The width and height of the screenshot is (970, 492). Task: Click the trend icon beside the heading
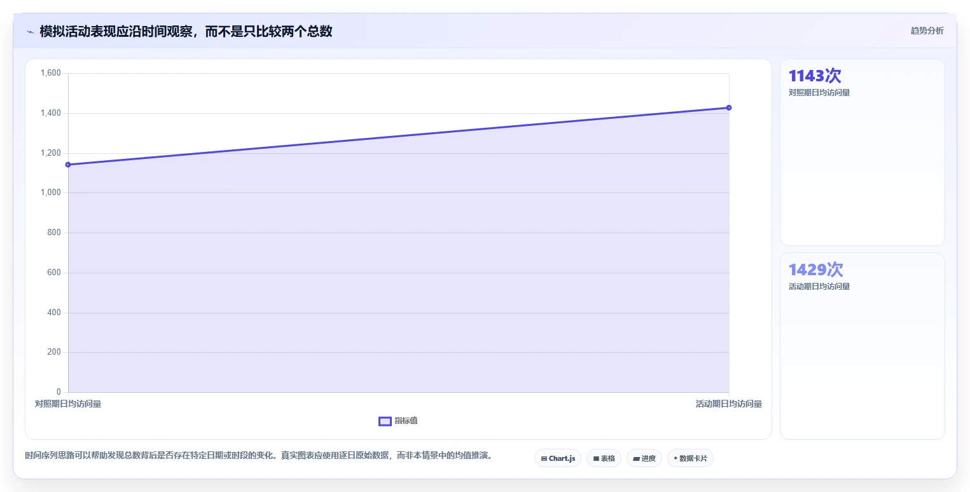pyautogui.click(x=31, y=32)
